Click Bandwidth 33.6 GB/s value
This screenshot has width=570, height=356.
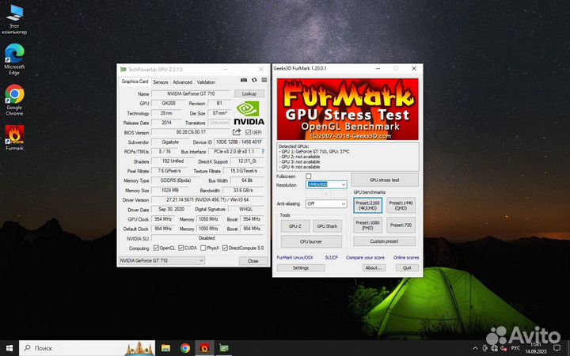click(x=243, y=190)
